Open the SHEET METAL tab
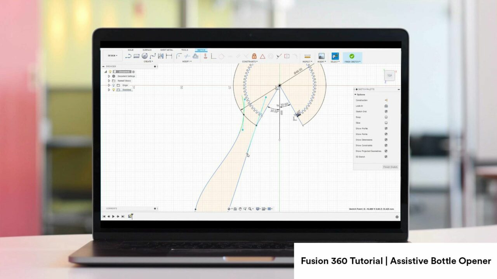Image resolution: width=497 pixels, height=279 pixels. click(x=167, y=50)
